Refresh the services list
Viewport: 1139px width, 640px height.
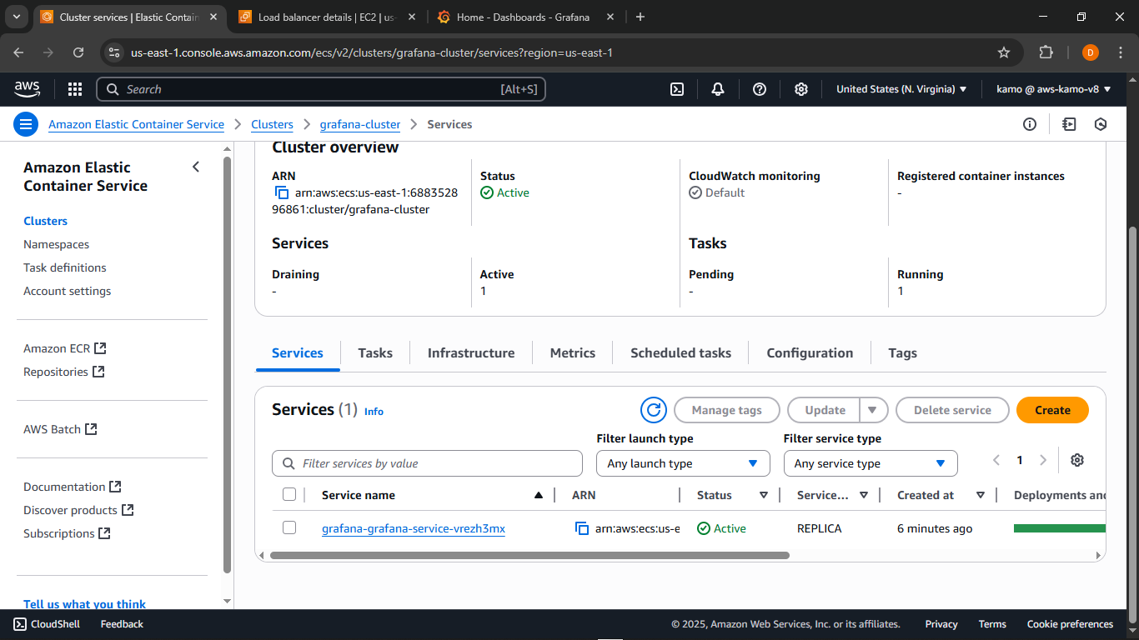click(x=654, y=410)
